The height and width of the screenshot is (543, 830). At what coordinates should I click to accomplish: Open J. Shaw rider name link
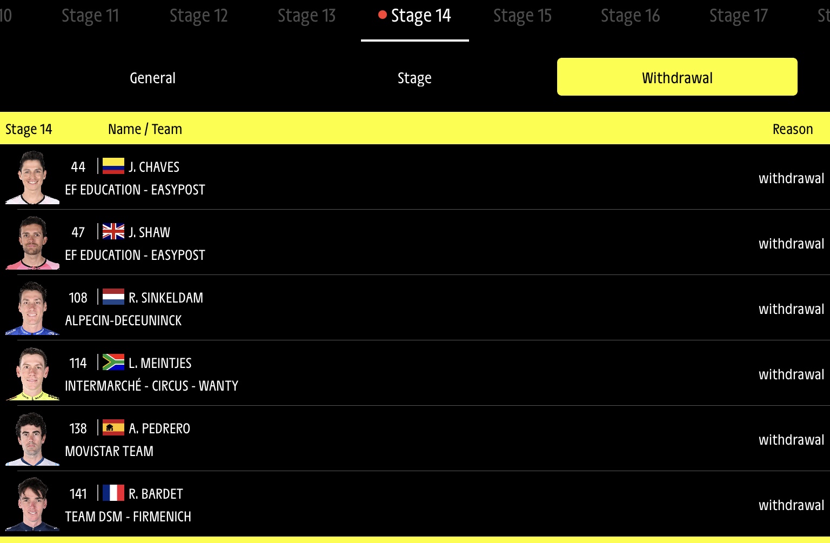point(149,232)
